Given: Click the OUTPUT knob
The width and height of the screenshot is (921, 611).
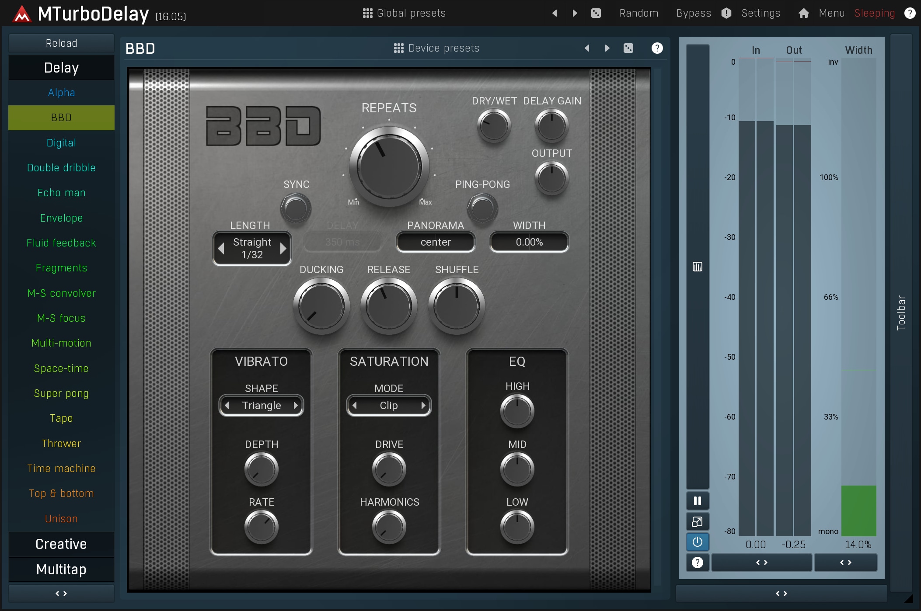Looking at the screenshot, I should click(x=552, y=178).
